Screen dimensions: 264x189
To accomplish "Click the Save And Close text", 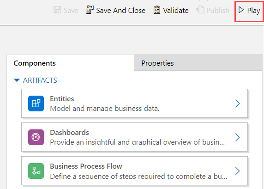I will coord(121,11).
